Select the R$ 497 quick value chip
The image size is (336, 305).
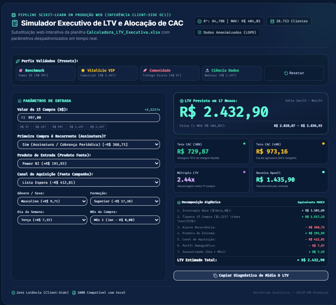coord(41,127)
